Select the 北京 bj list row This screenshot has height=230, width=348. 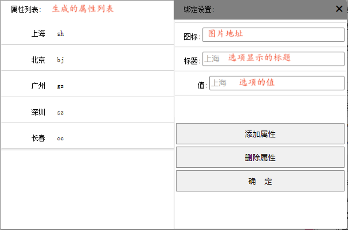tap(87, 60)
